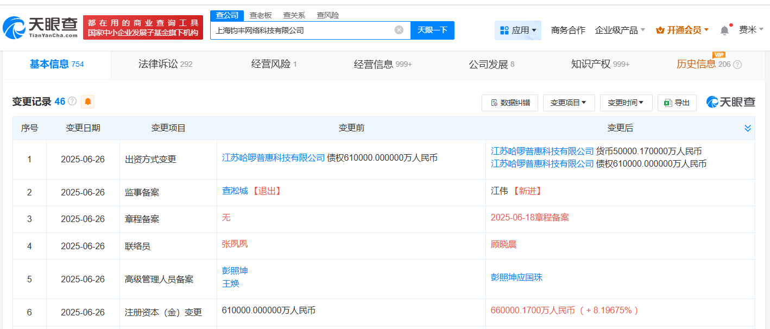This screenshot has height=329, width=770.
Task: Expand table with the blue double chevron
Action: coord(748,128)
